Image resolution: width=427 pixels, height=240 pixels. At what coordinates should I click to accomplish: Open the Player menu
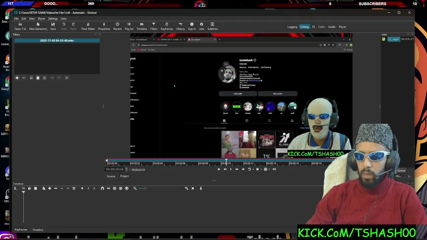tap(41, 19)
